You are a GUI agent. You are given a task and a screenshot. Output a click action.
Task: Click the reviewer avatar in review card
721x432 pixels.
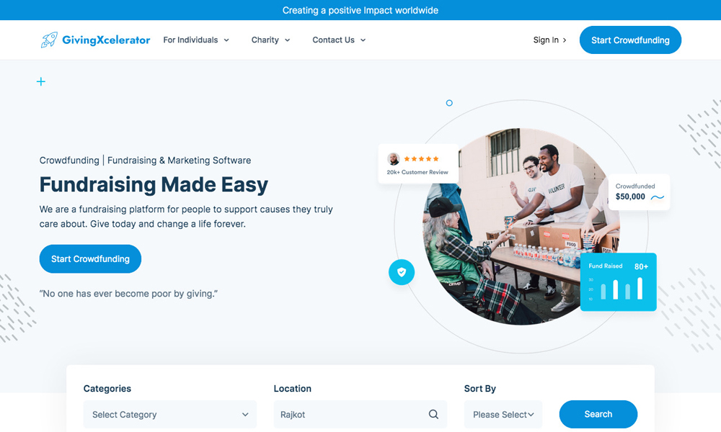click(x=394, y=159)
